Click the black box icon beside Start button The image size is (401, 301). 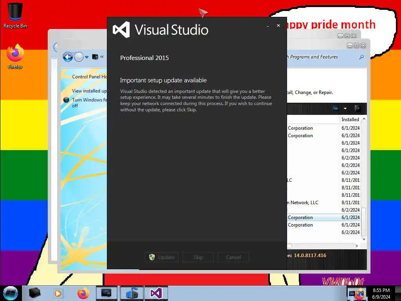[34, 293]
